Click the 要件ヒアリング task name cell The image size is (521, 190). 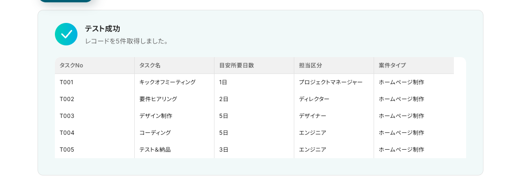coord(158,99)
